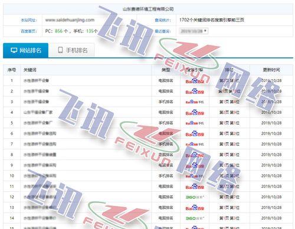Click Baidu mobile logo in row 3
295x229 pixels.
(195, 102)
